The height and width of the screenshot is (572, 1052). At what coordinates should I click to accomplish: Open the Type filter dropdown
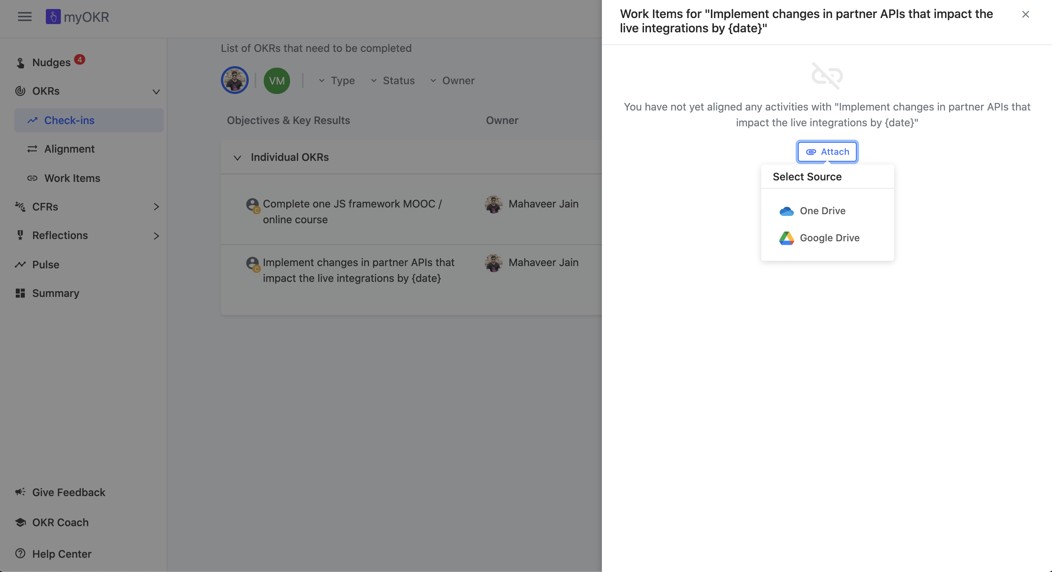pos(337,80)
